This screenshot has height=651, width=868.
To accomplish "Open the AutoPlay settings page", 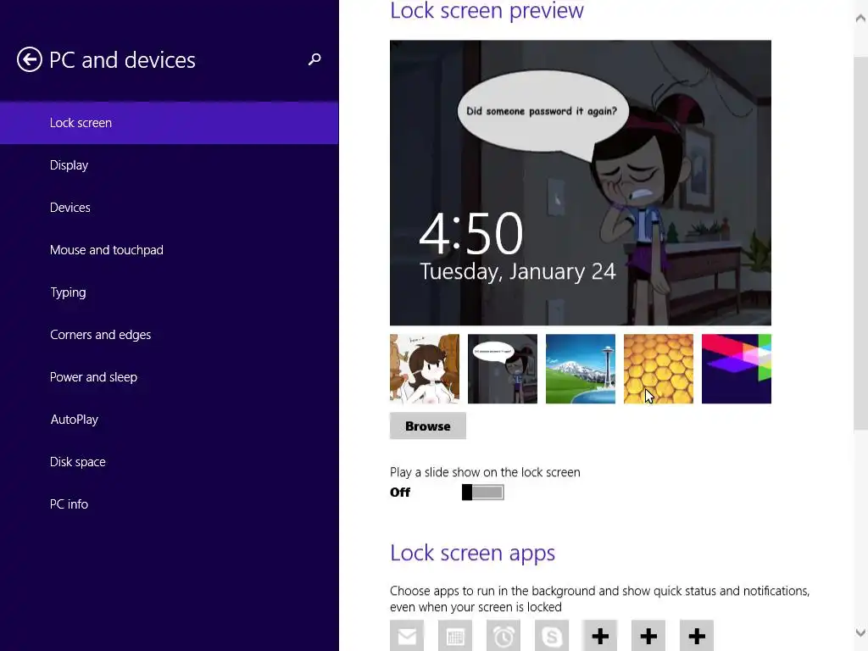I will point(169,419).
